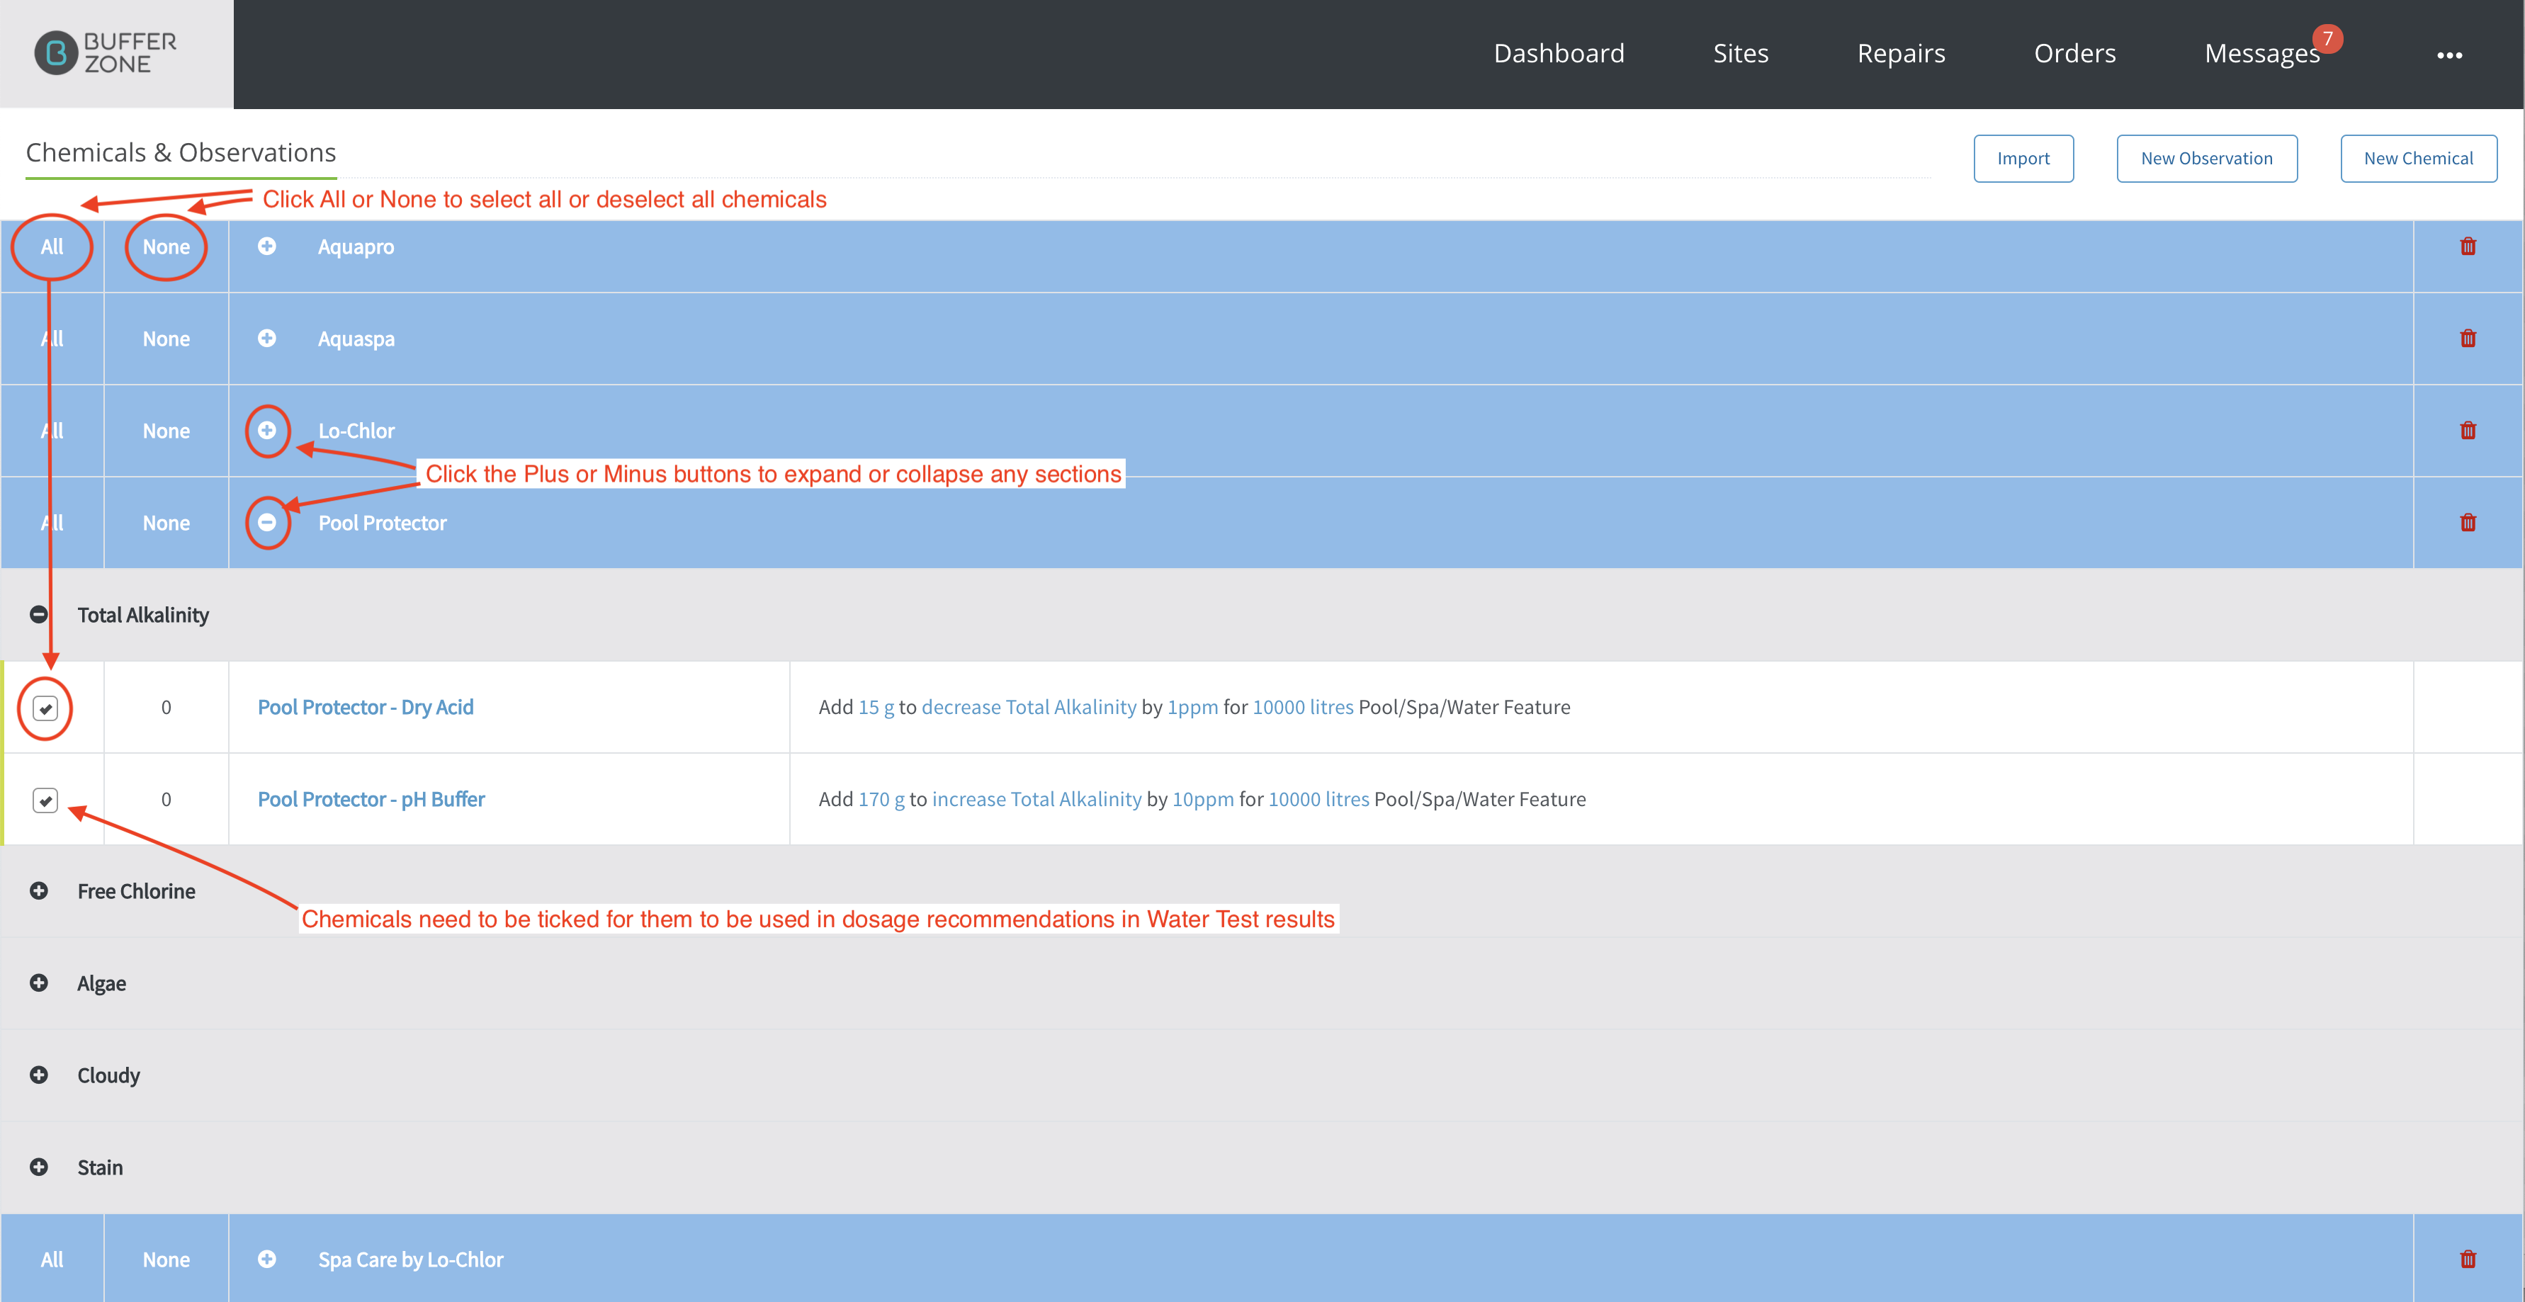Select All chemicals in Pool Protector row
The image size is (2525, 1302).
click(52, 523)
